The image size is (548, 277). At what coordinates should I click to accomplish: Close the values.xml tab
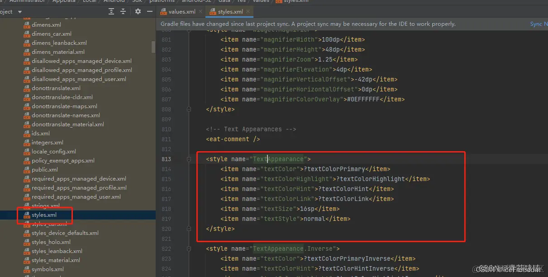point(200,11)
